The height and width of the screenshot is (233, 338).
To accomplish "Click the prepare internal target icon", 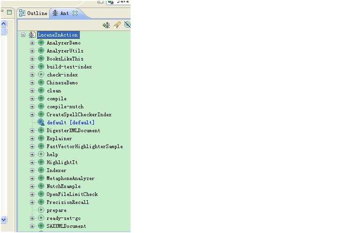I will pos(41,210).
